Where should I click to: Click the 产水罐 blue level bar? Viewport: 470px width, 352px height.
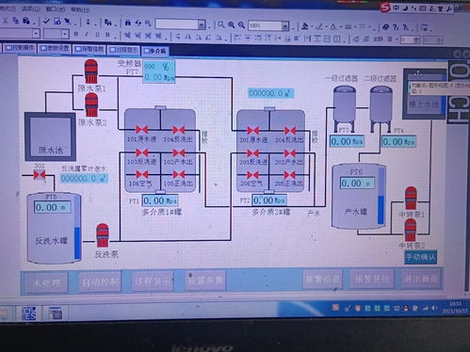(x=381, y=209)
